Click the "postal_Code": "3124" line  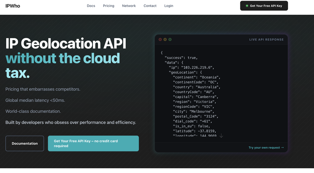(x=196, y=116)
